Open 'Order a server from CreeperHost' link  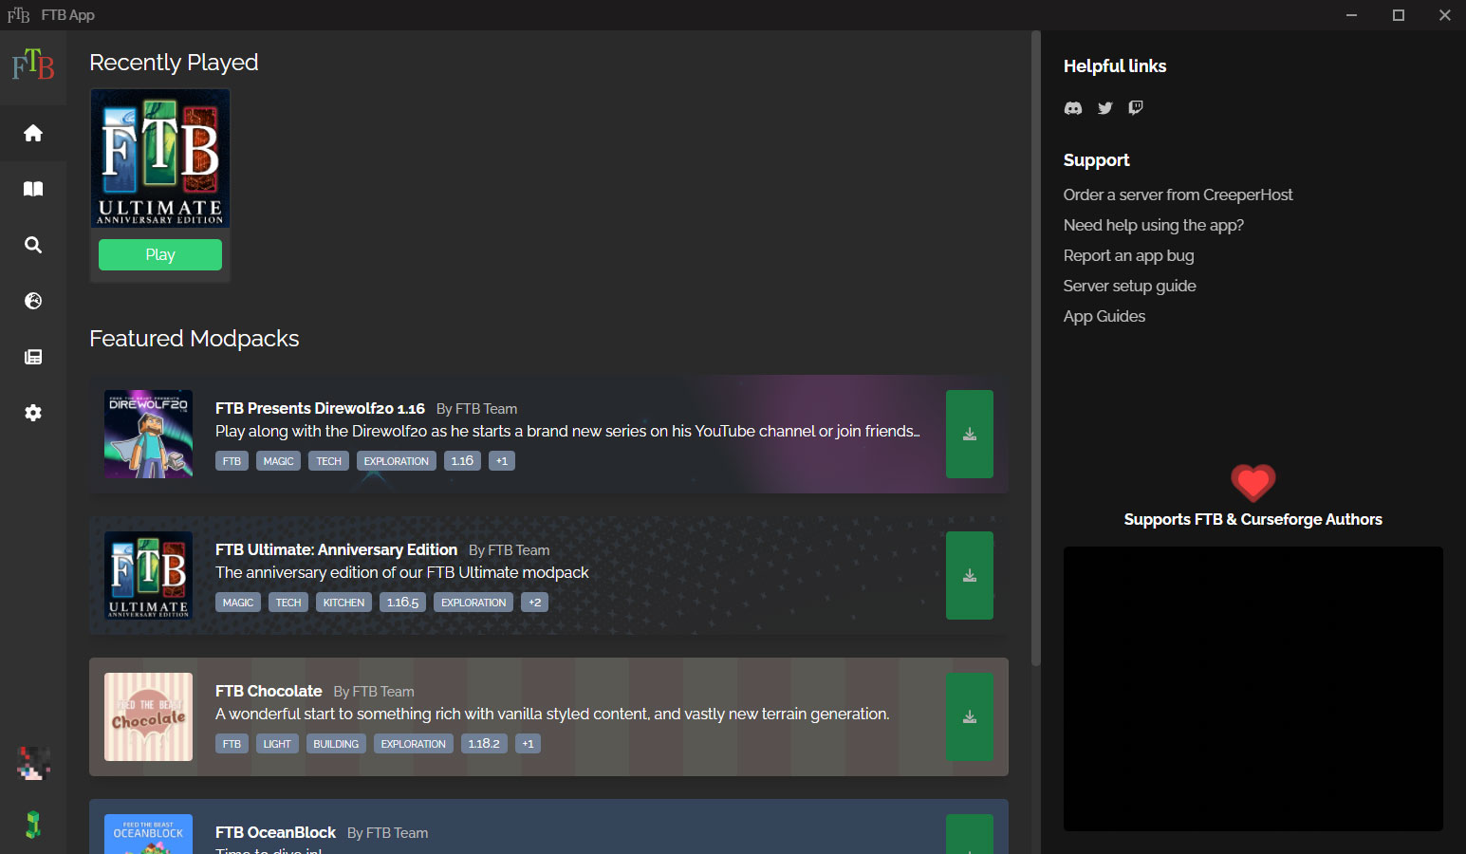click(1178, 195)
